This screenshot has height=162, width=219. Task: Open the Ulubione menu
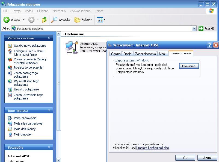43,11
